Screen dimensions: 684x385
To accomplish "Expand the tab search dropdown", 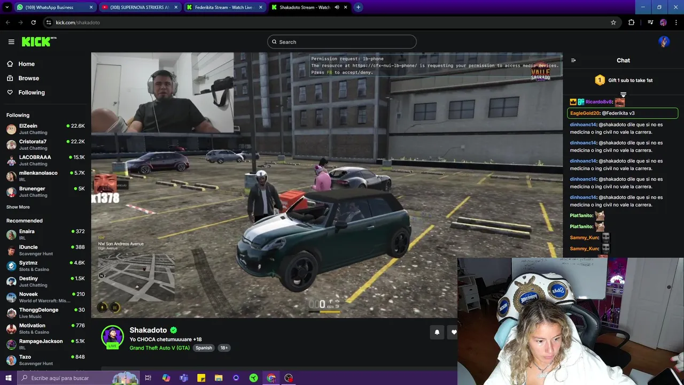I will coord(6,7).
